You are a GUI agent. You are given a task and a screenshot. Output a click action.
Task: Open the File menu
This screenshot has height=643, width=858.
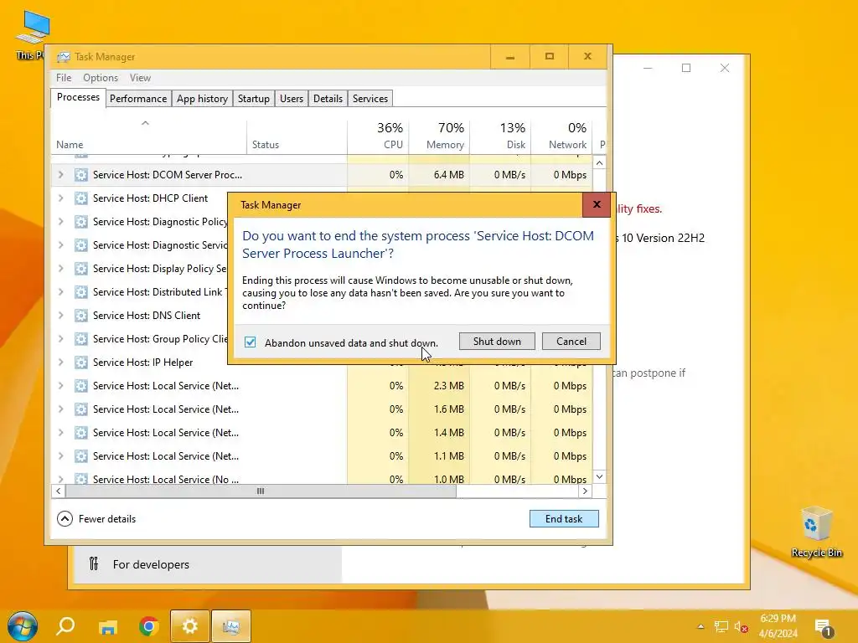pos(64,78)
